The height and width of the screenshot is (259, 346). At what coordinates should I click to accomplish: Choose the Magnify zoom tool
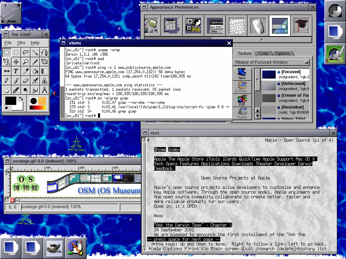click(x=26, y=62)
